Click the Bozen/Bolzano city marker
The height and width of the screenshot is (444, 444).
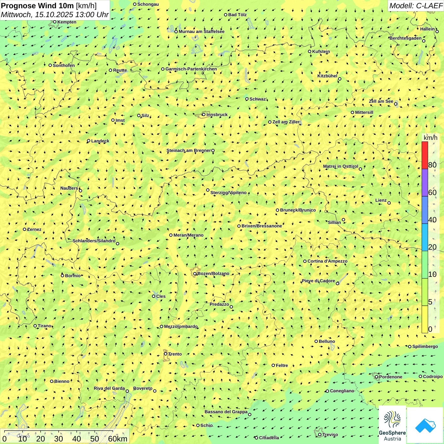coord(195,273)
